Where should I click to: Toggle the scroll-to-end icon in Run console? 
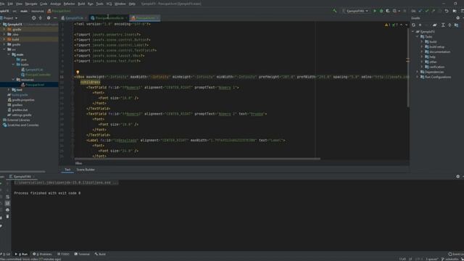7,203
